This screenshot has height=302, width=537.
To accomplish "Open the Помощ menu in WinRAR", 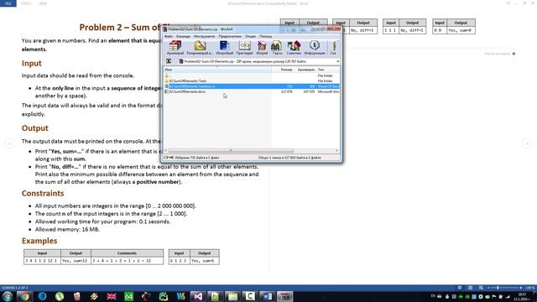I will point(265,36).
